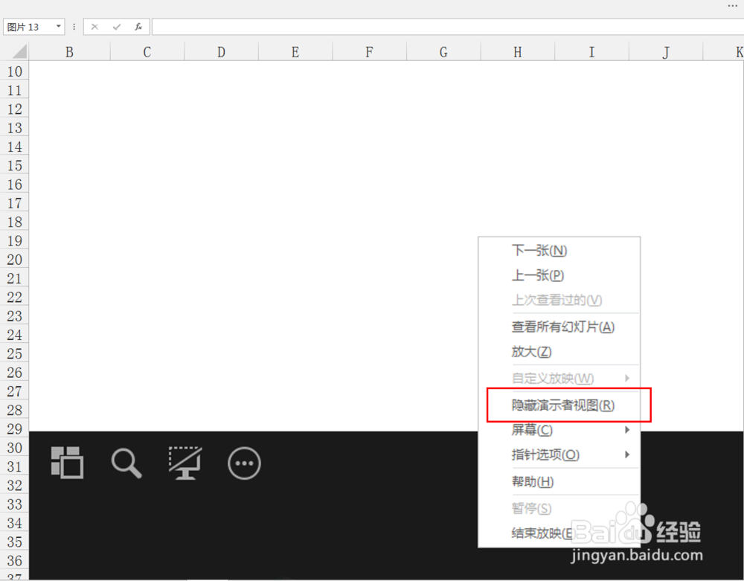Expand the 指针选项(O) submenu arrow
The image size is (744, 581).
coord(627,455)
